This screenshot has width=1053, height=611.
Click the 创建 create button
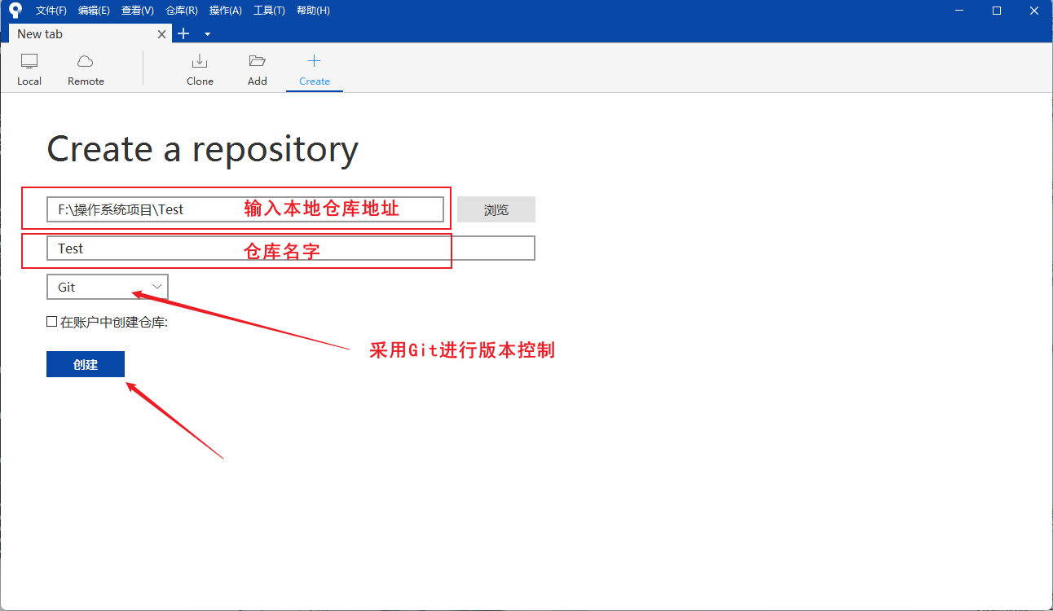coord(86,365)
